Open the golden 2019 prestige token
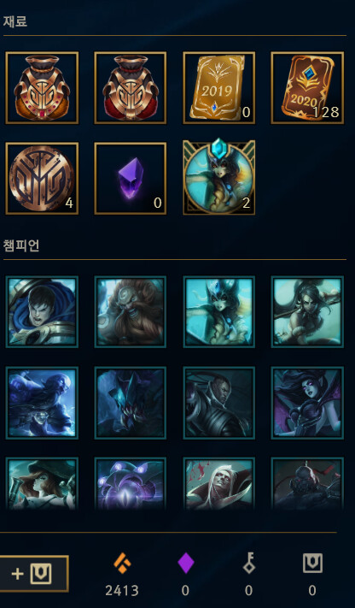Screen dimensions: 355x608 [219, 88]
